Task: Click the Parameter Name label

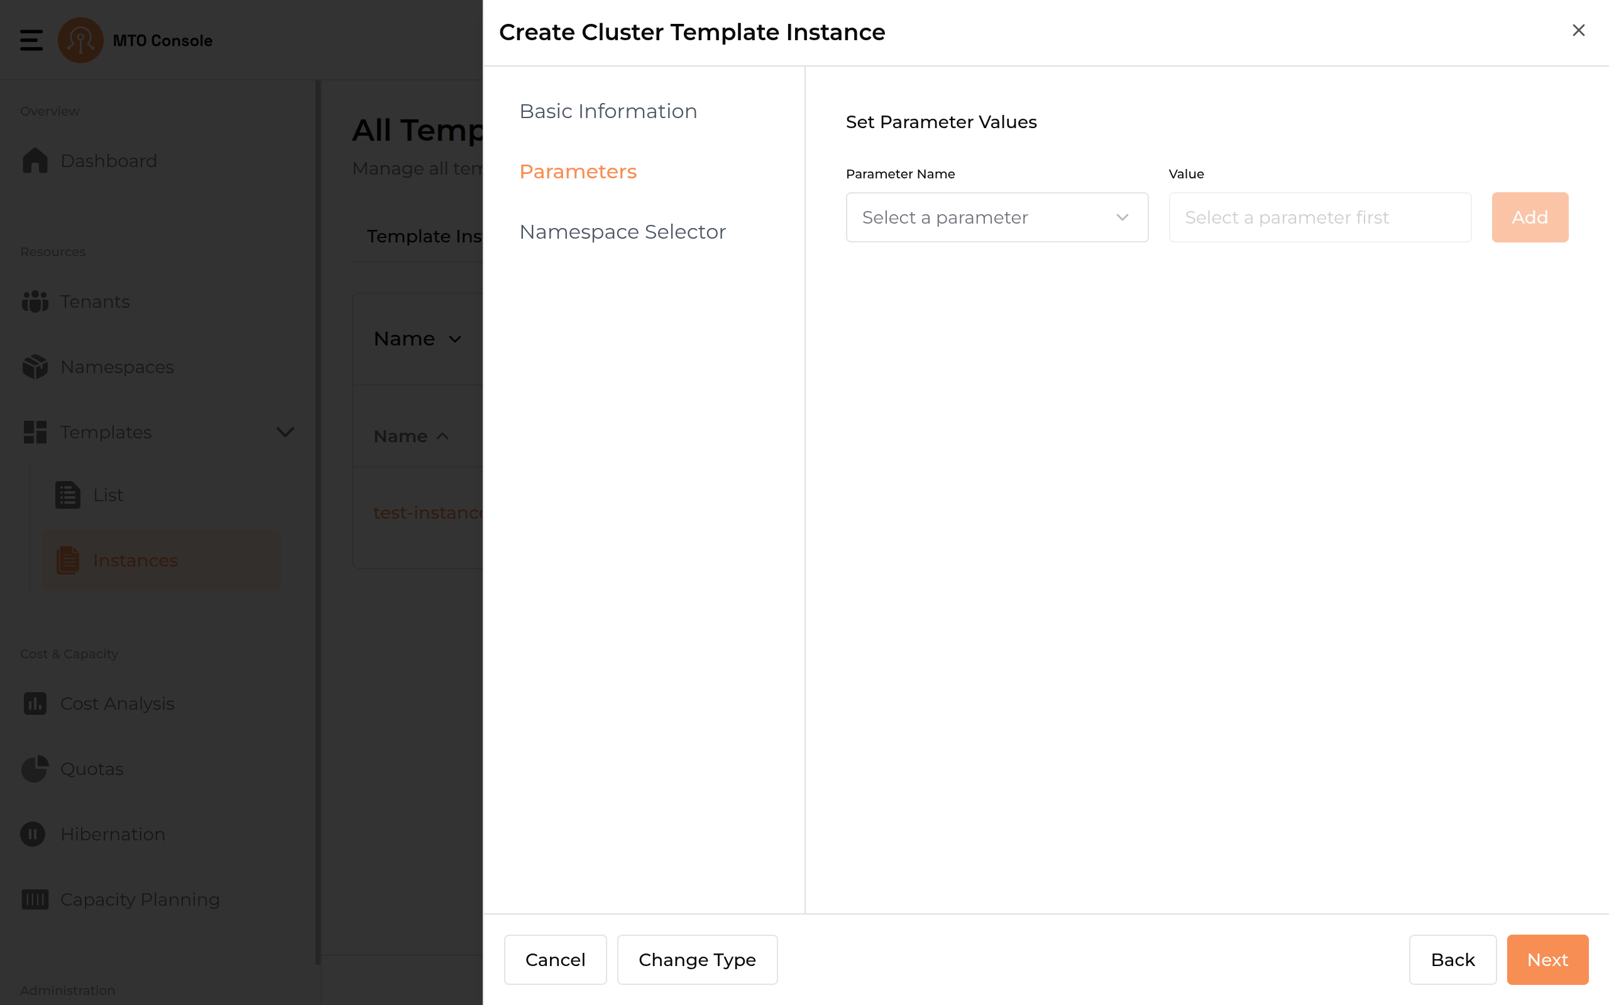Action: (900, 174)
